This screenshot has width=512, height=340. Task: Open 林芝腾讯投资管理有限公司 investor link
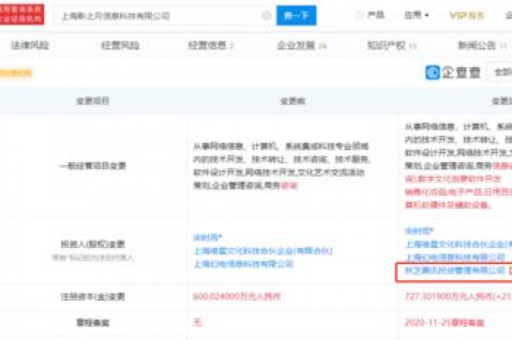pyautogui.click(x=455, y=271)
